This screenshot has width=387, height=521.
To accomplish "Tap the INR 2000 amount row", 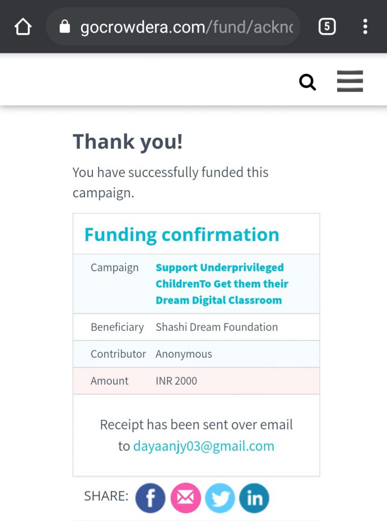I will 197,381.
